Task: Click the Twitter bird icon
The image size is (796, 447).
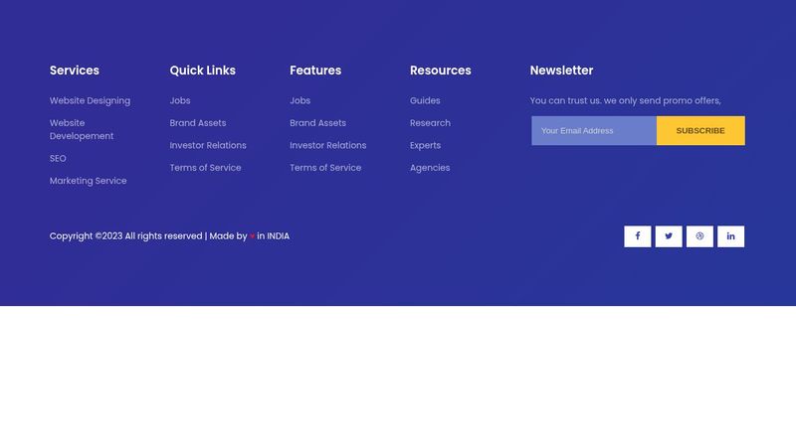Action: [669, 236]
